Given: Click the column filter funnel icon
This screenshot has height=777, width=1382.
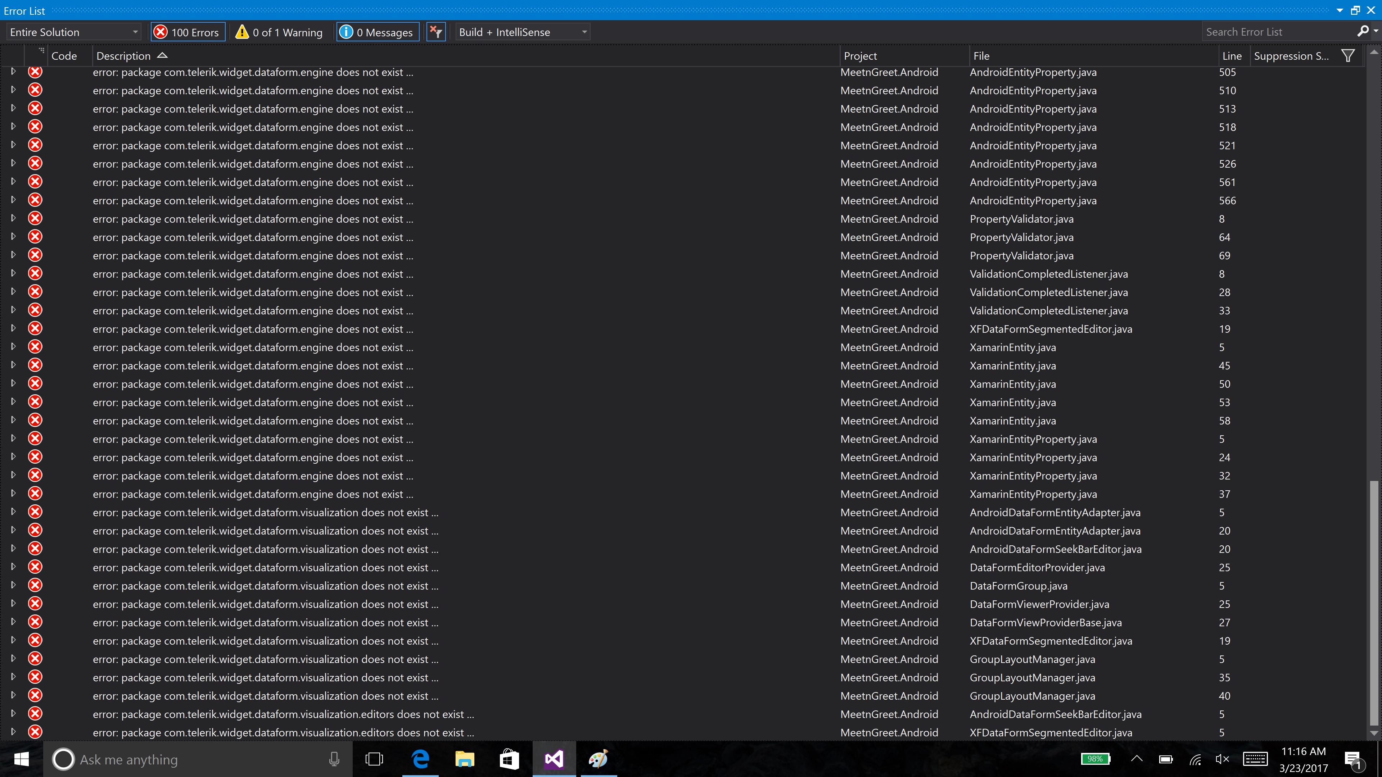Looking at the screenshot, I should [x=1347, y=56].
